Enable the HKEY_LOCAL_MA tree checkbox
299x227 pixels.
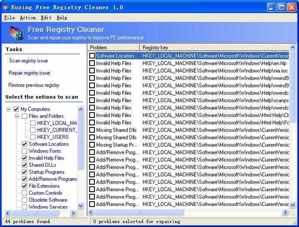coord(32,123)
